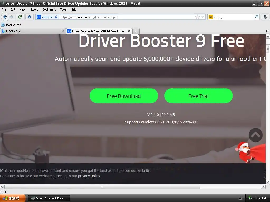Click the padlock security icon
The height and width of the screenshot is (202, 270).
tap(56, 17)
